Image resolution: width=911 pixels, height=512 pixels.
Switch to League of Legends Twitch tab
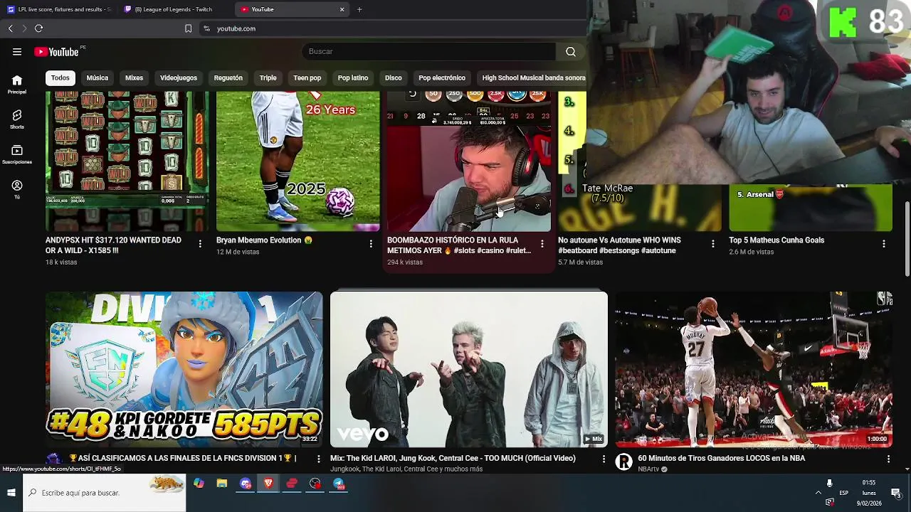pyautogui.click(x=175, y=9)
